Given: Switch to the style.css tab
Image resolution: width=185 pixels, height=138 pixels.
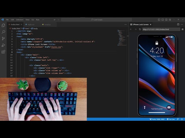Looking at the screenshot, I should point(31,24).
